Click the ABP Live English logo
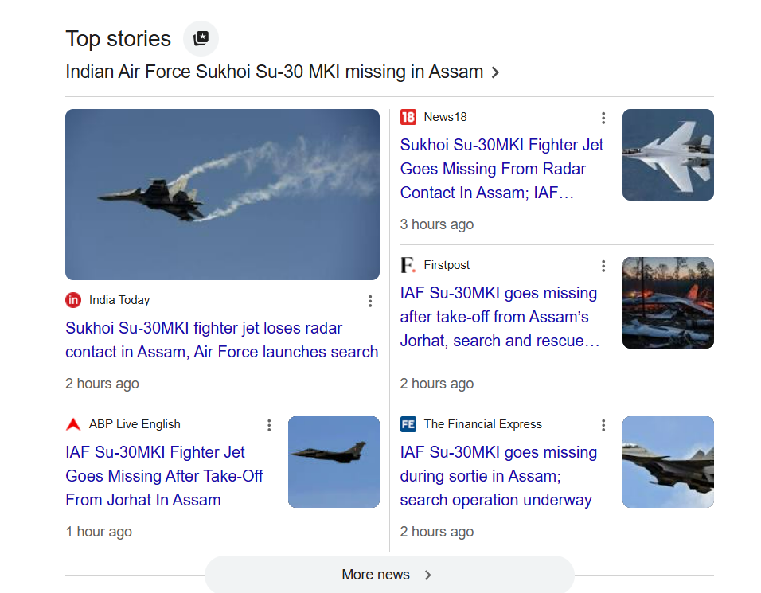The image size is (761, 593). [73, 424]
